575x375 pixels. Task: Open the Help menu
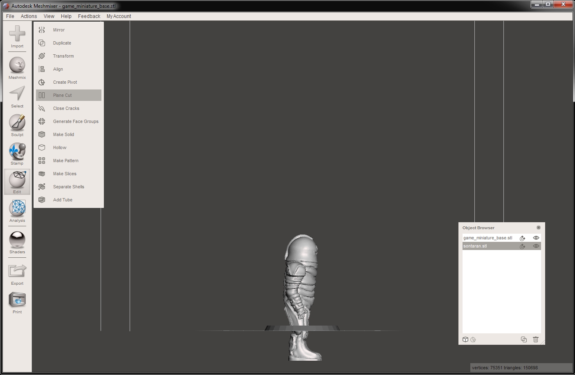66,16
